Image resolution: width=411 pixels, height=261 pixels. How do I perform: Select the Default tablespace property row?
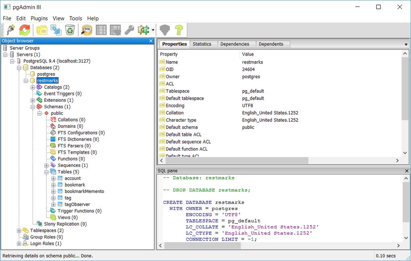(280, 99)
